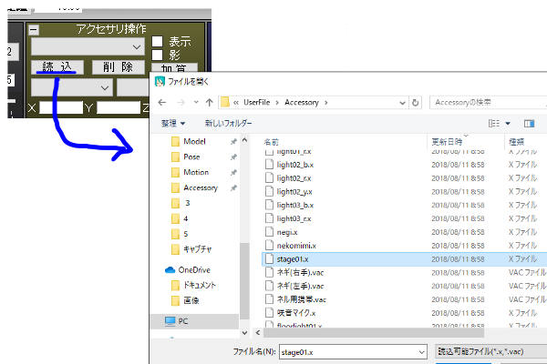
Task: Select file light03_r.x
Action: pyautogui.click(x=294, y=218)
